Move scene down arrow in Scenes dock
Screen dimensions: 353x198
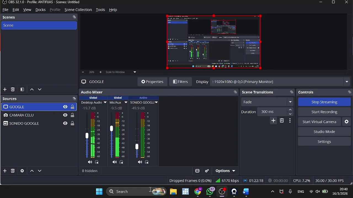coord(39,89)
